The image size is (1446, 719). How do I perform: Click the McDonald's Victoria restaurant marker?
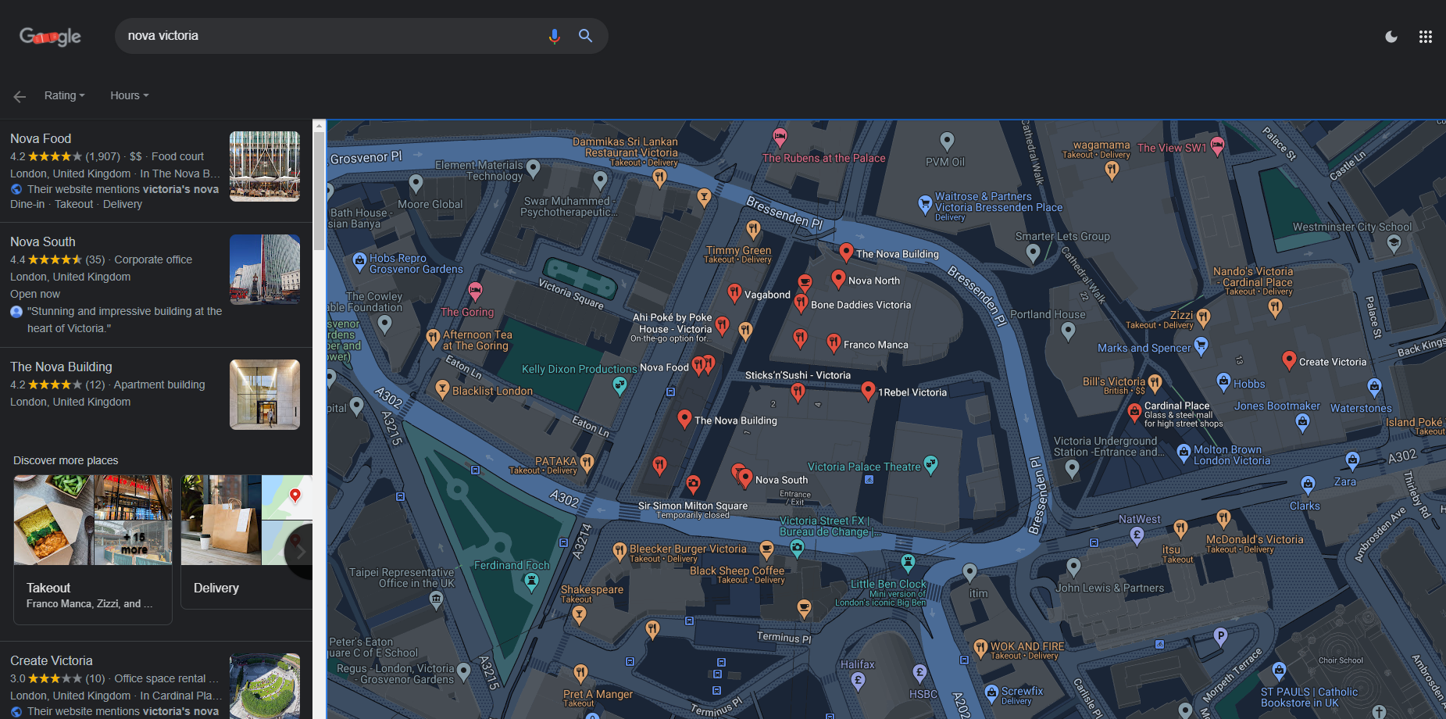pyautogui.click(x=1223, y=518)
